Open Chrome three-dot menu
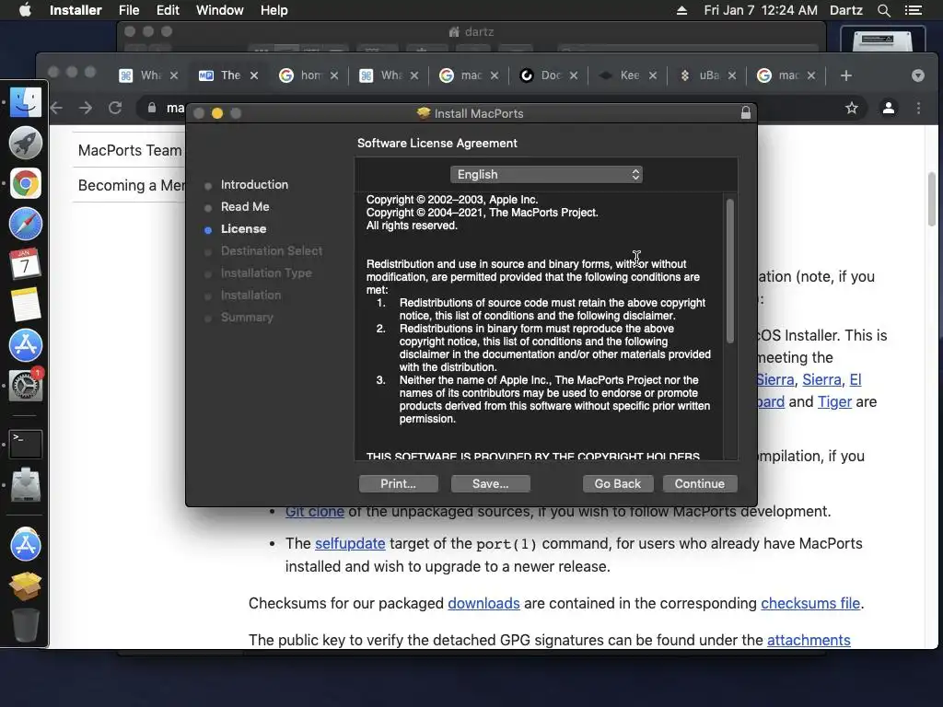Viewport: 943px width, 707px height. click(x=918, y=108)
